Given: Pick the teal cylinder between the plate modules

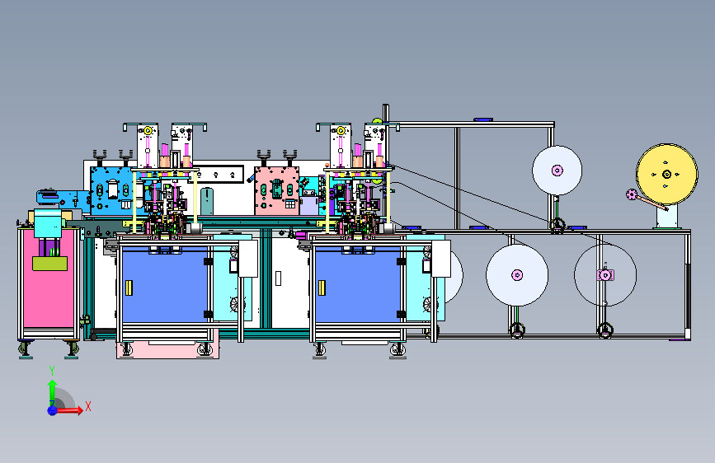Looking at the screenshot, I should [x=207, y=201].
